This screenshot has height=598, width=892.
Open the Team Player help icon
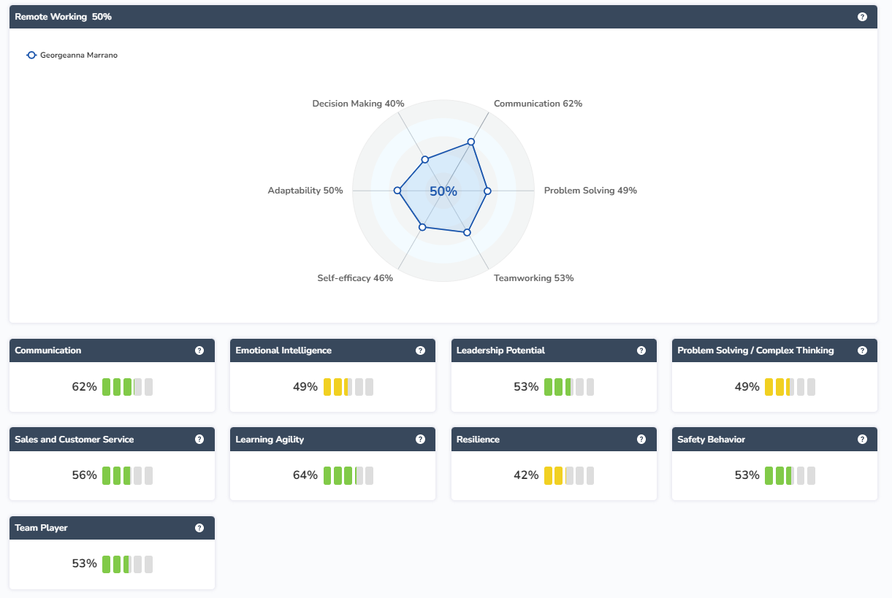199,528
